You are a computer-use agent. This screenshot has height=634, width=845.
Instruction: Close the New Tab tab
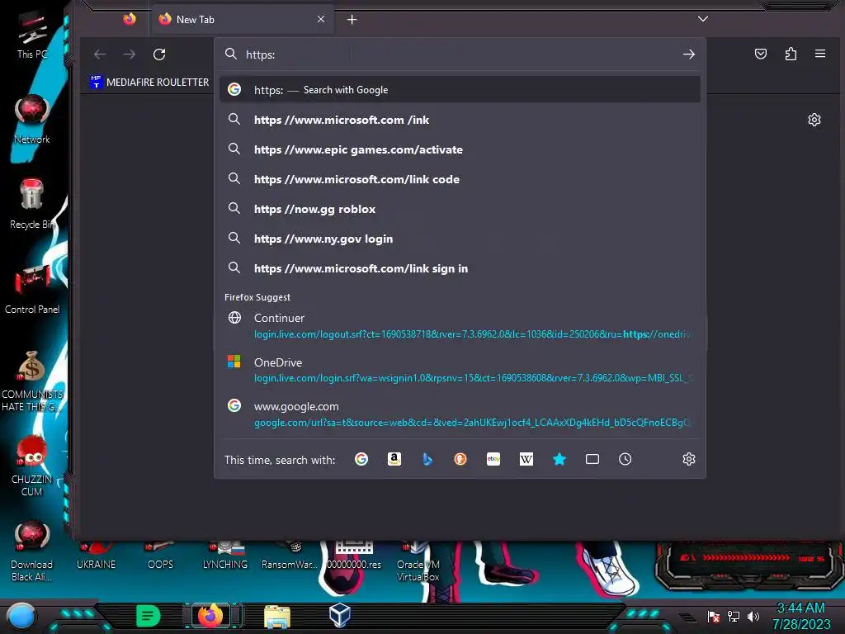coord(321,20)
